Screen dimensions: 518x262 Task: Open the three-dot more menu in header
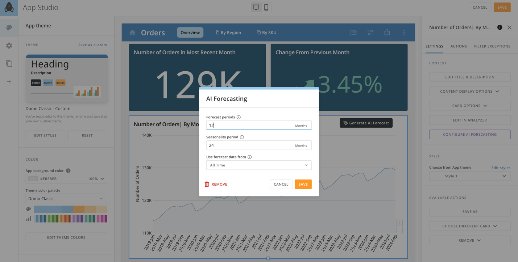404,33
